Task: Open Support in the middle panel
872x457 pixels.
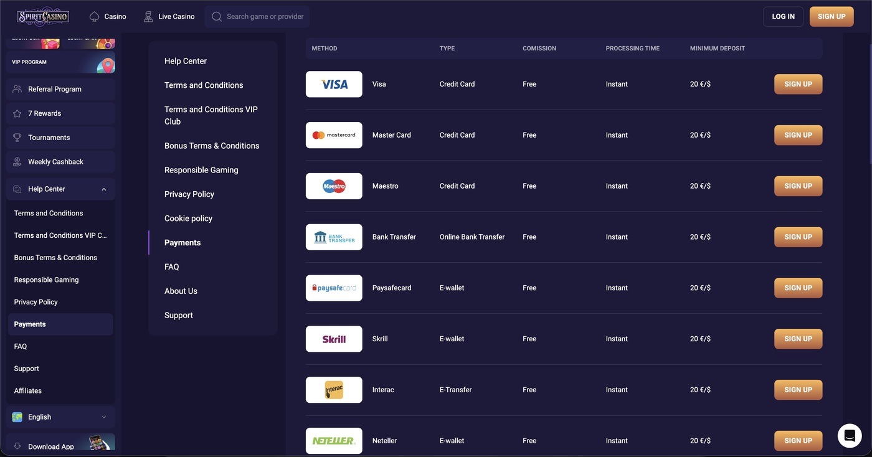Action: coord(179,316)
